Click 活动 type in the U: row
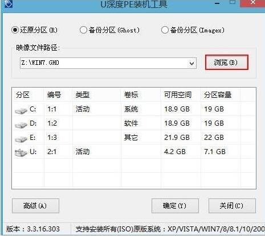The height and width of the screenshot is (236, 265). 83,152
